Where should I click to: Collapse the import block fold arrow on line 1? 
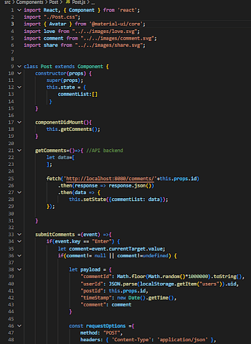[19, 10]
